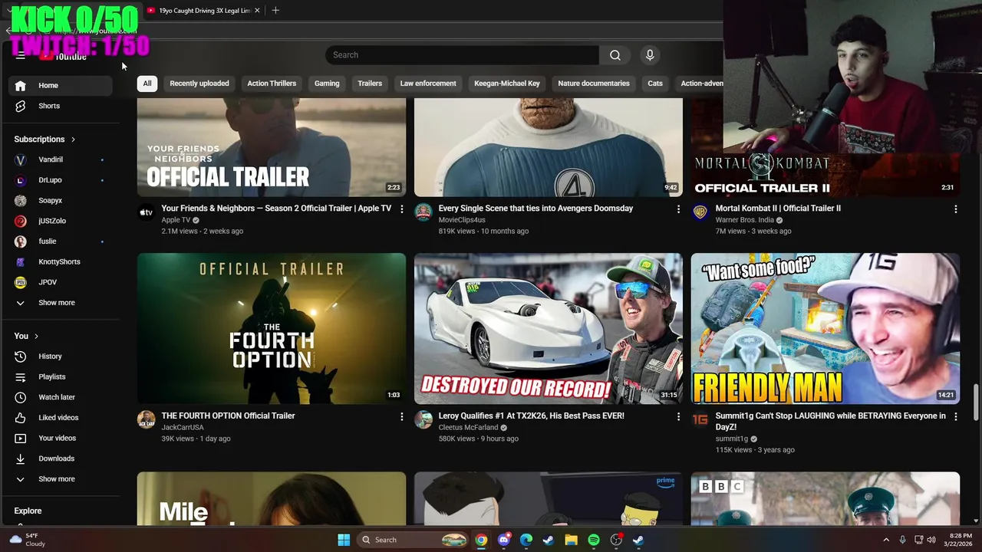Viewport: 982px width, 552px height.
Task: Start voice search with microphone icon
Action: pyautogui.click(x=650, y=55)
